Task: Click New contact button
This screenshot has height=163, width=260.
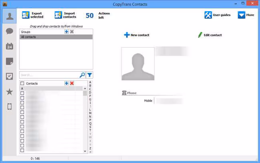Action: coord(137,35)
